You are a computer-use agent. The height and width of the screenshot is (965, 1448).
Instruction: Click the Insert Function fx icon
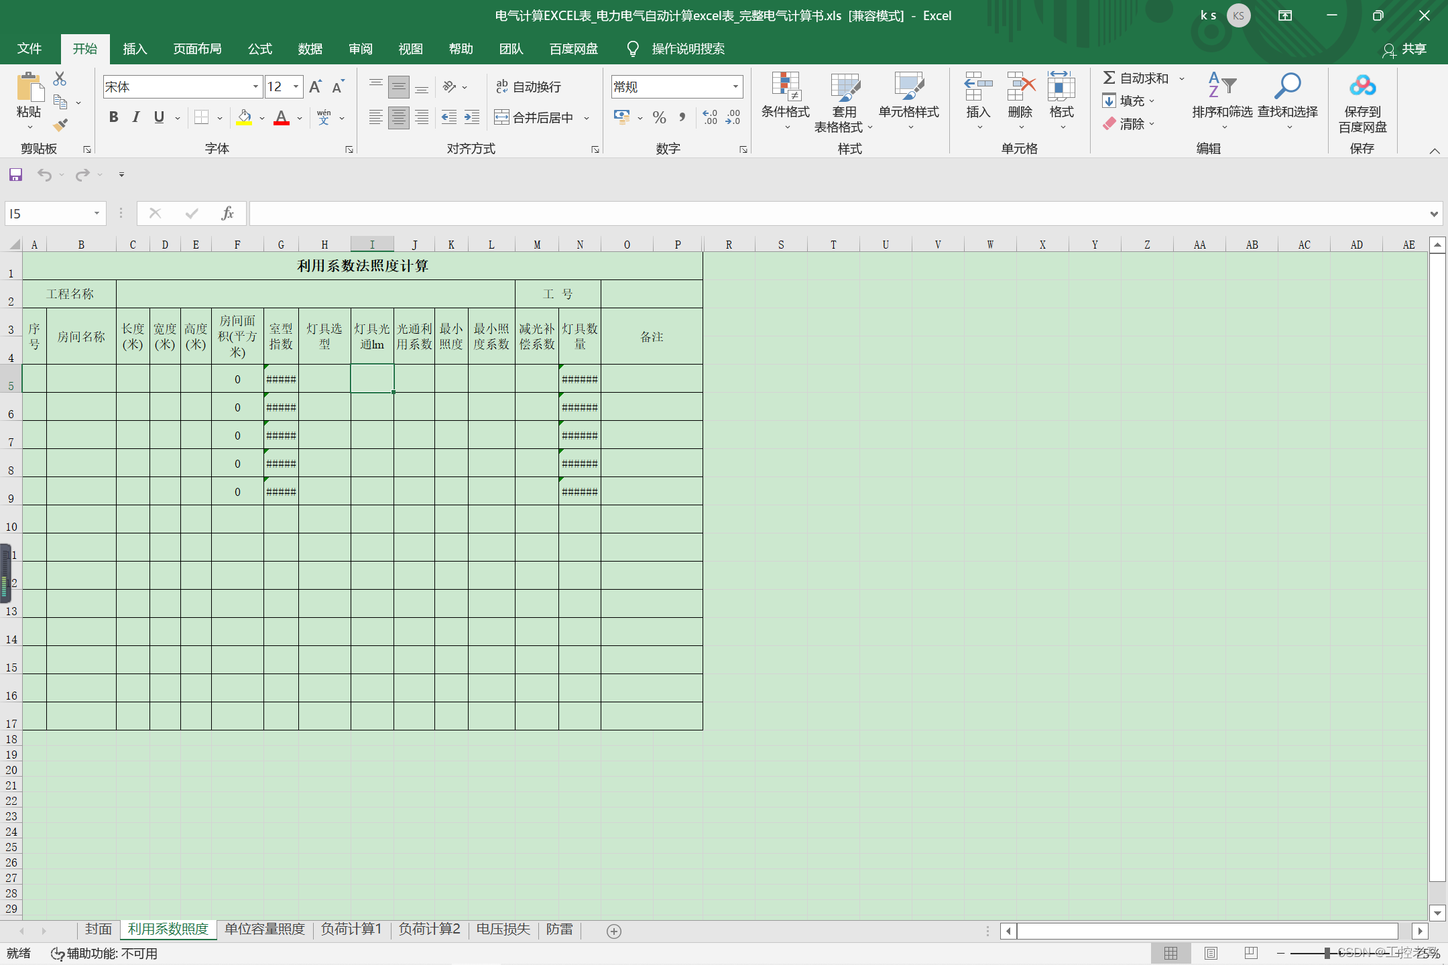[x=227, y=213]
